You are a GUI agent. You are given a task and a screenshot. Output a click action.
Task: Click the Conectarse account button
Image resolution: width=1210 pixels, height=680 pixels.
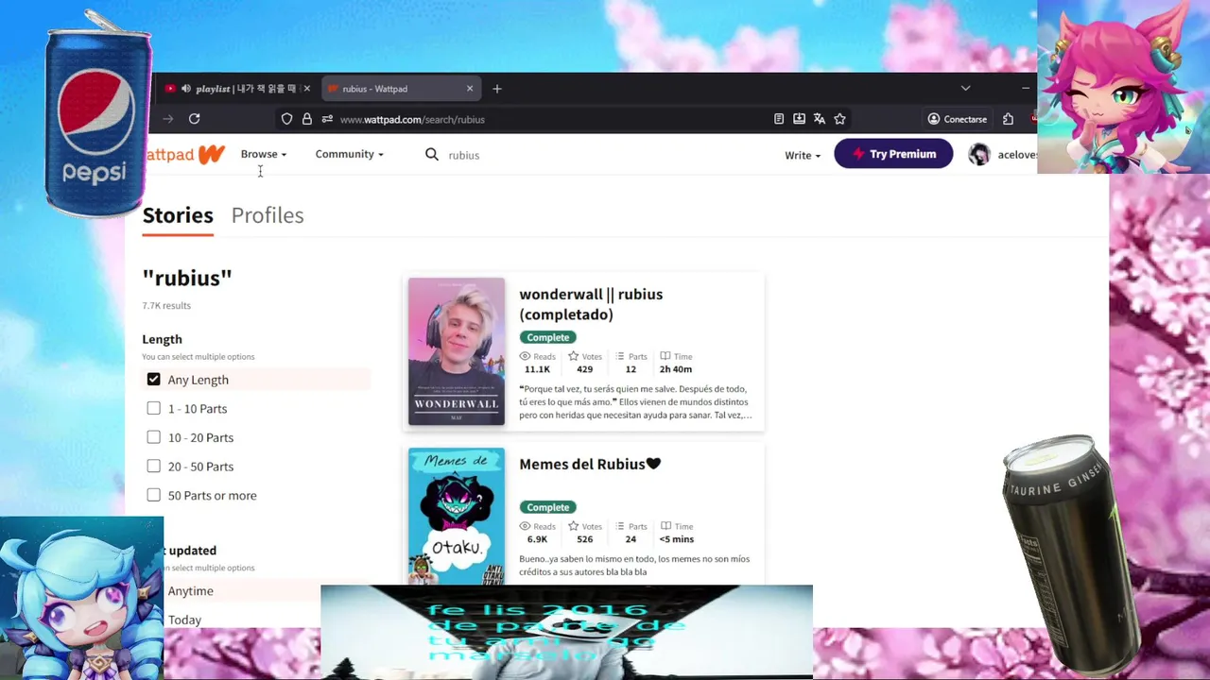pyautogui.click(x=957, y=119)
